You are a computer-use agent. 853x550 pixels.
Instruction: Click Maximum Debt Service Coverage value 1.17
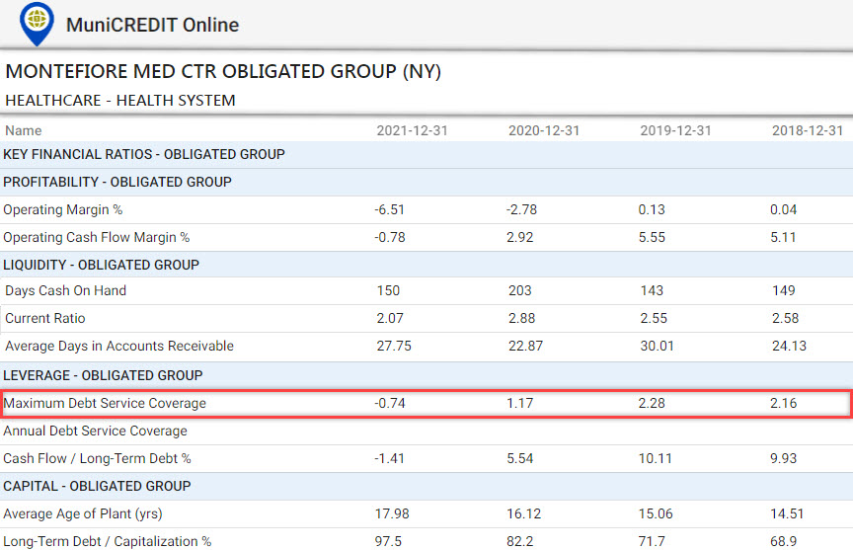point(520,404)
